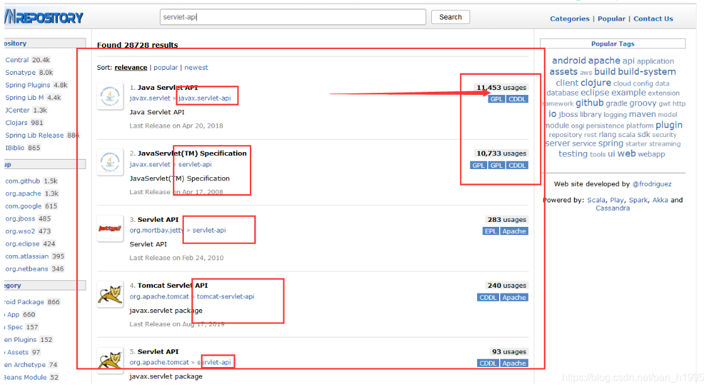
Task: Open the Categories page
Action: coord(570,19)
